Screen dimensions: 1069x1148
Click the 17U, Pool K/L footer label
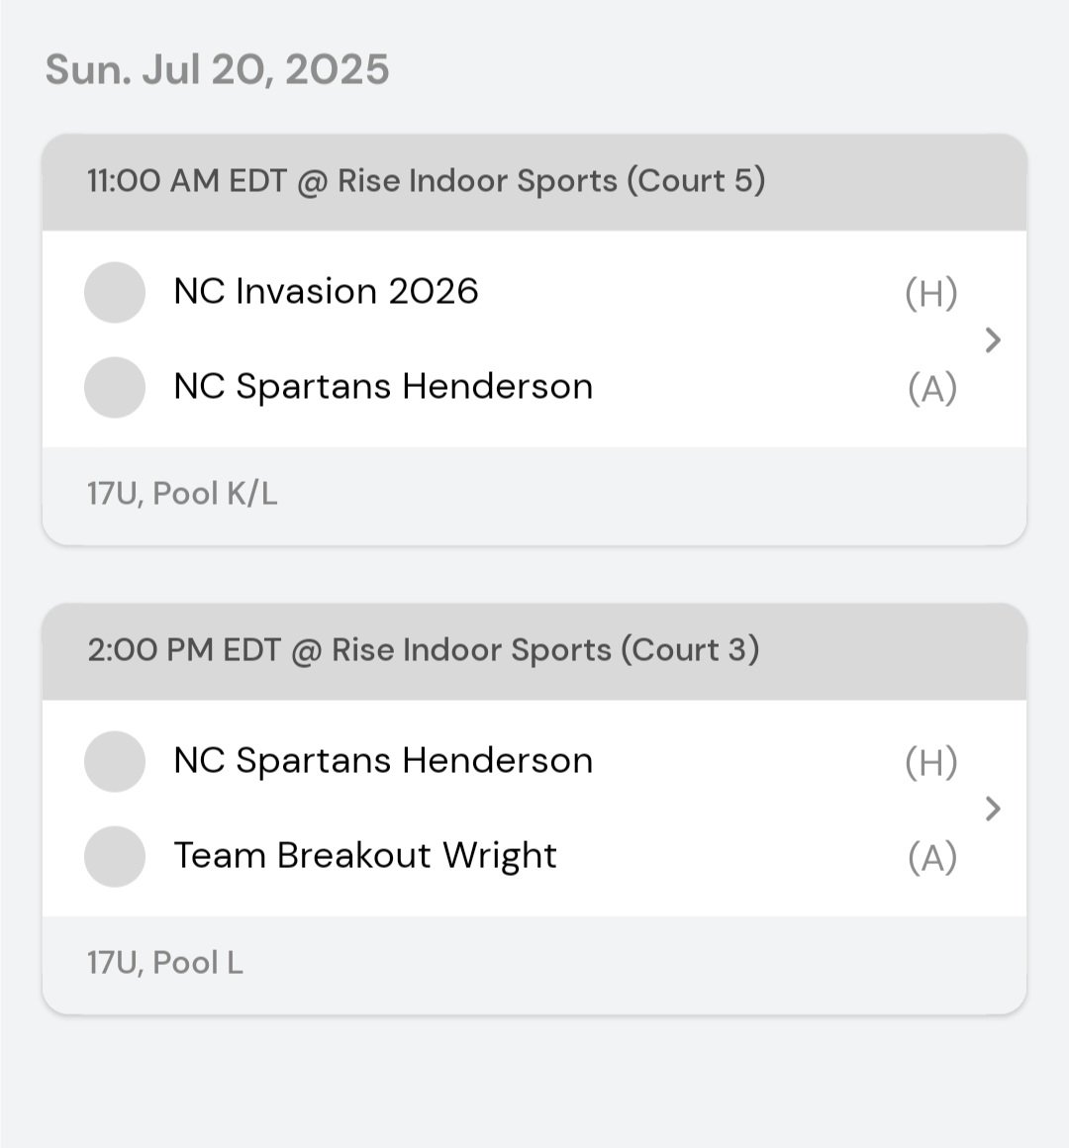tap(182, 493)
